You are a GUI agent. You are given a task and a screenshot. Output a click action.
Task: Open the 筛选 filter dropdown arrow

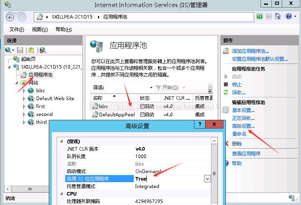coord(151,88)
